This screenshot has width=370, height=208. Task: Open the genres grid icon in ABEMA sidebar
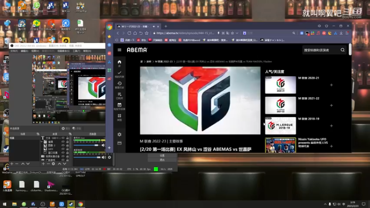pos(119,116)
